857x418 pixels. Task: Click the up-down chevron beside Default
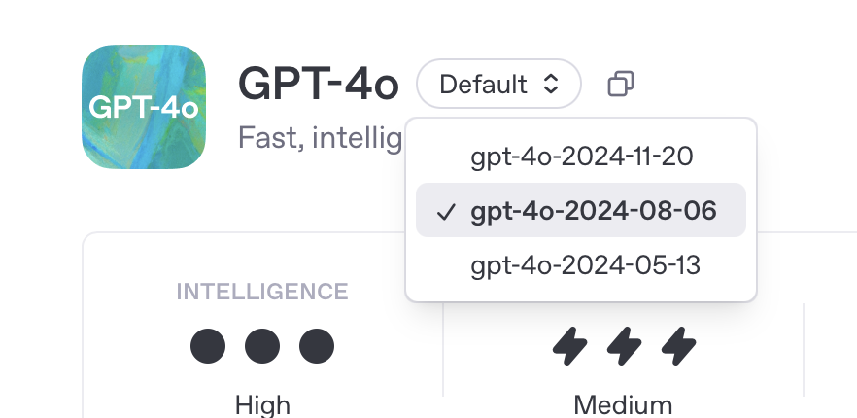(x=551, y=84)
